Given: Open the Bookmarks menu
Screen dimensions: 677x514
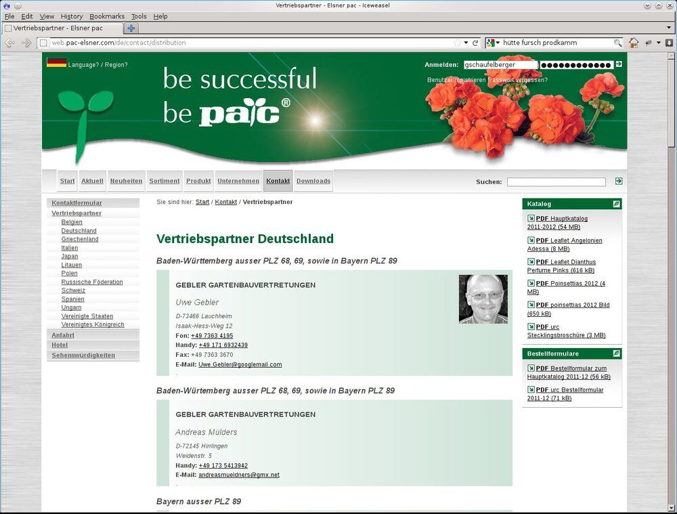Looking at the screenshot, I should [x=106, y=16].
